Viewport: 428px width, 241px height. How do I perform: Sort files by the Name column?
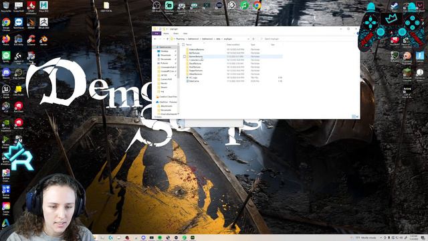[189, 45]
